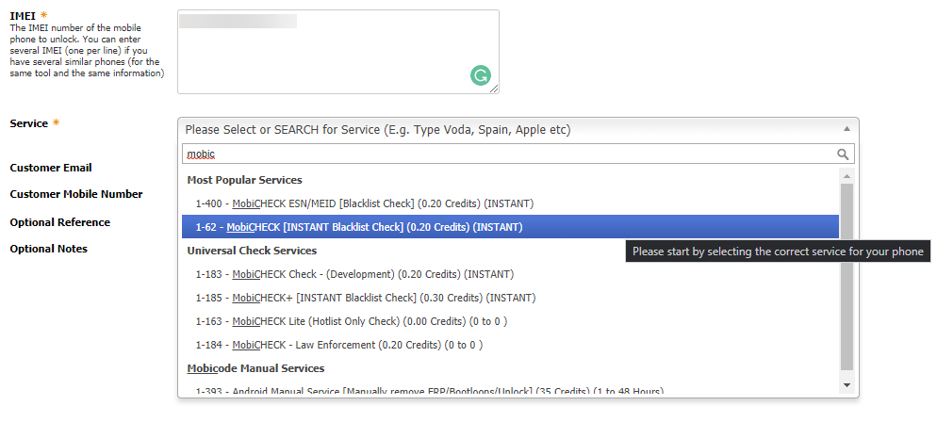Select 1-62 MobiCHECK INSTANT Blacklist Check
This screenshot has height=422, width=937.
[510, 227]
